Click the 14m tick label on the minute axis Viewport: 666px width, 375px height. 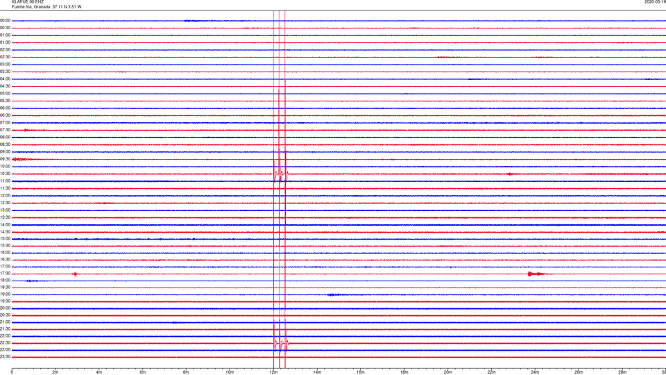[x=317, y=372]
